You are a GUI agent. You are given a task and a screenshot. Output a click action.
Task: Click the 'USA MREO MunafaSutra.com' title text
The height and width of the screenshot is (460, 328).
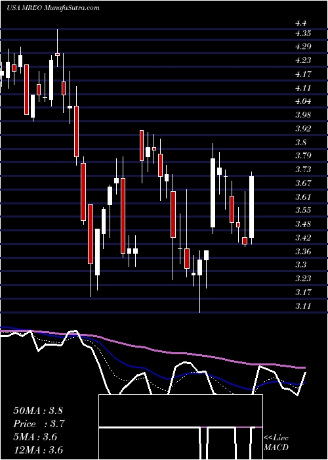53,8
